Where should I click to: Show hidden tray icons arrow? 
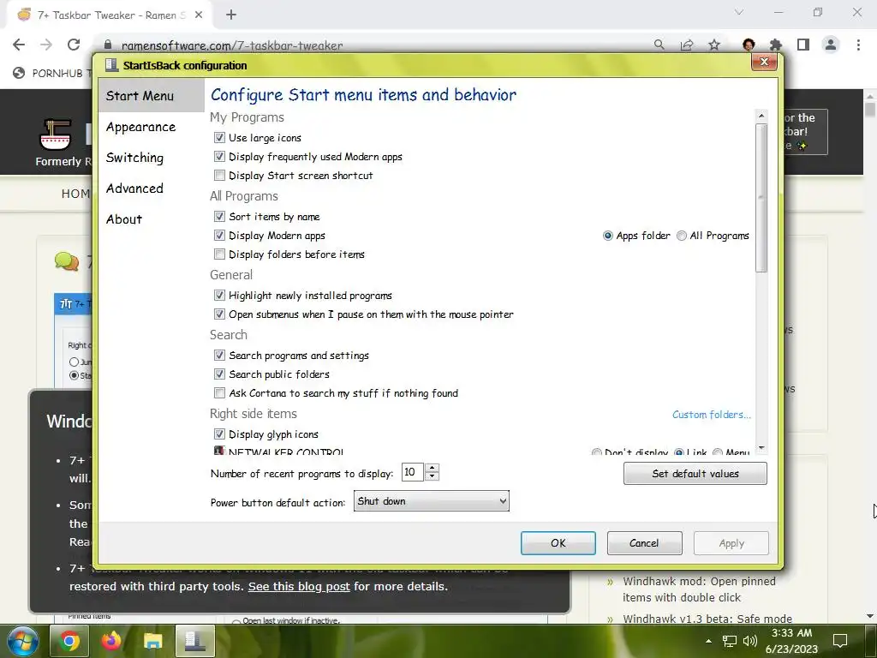coord(708,641)
